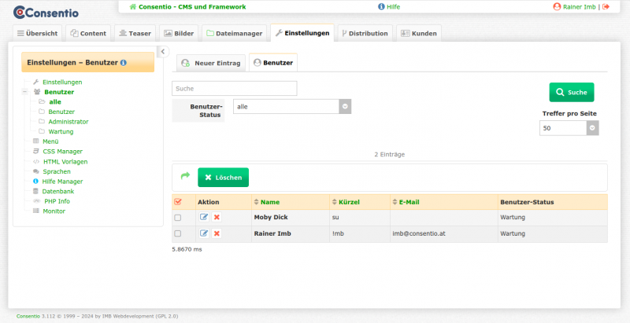The height and width of the screenshot is (323, 630).
Task: Click the green share arrow icon
Action: click(185, 177)
